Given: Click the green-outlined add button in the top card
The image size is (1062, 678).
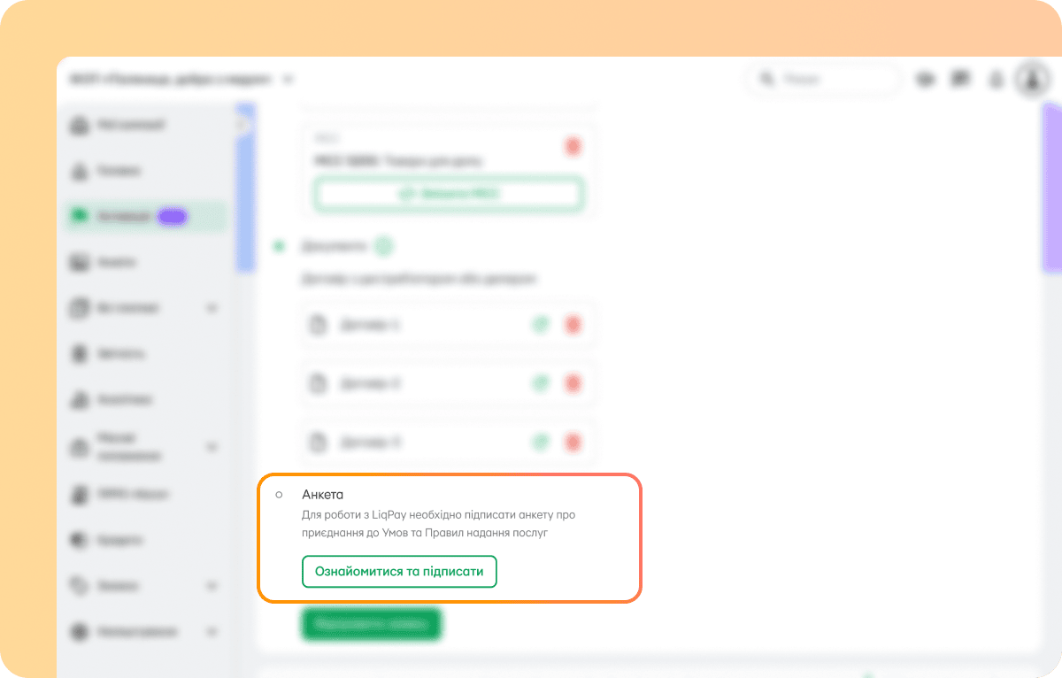Looking at the screenshot, I should (450, 193).
